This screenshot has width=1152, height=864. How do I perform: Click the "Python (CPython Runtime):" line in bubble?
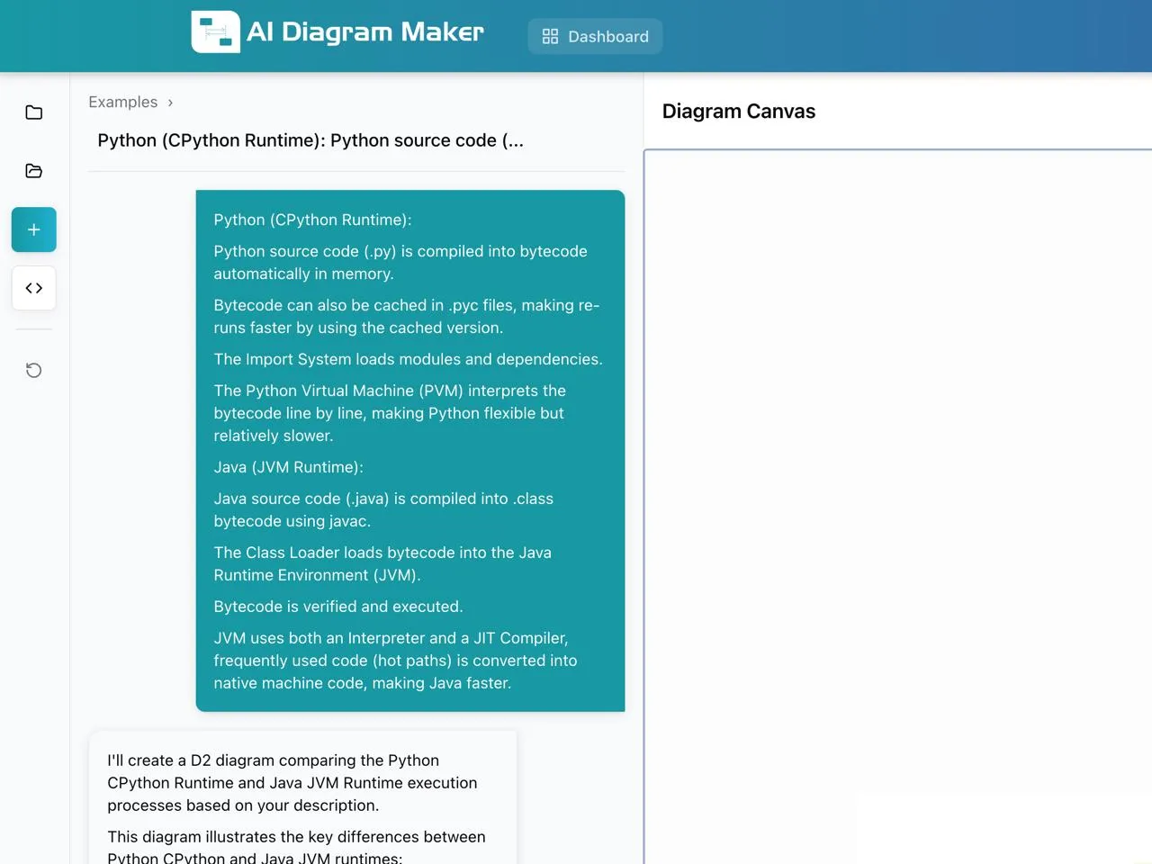point(312,220)
